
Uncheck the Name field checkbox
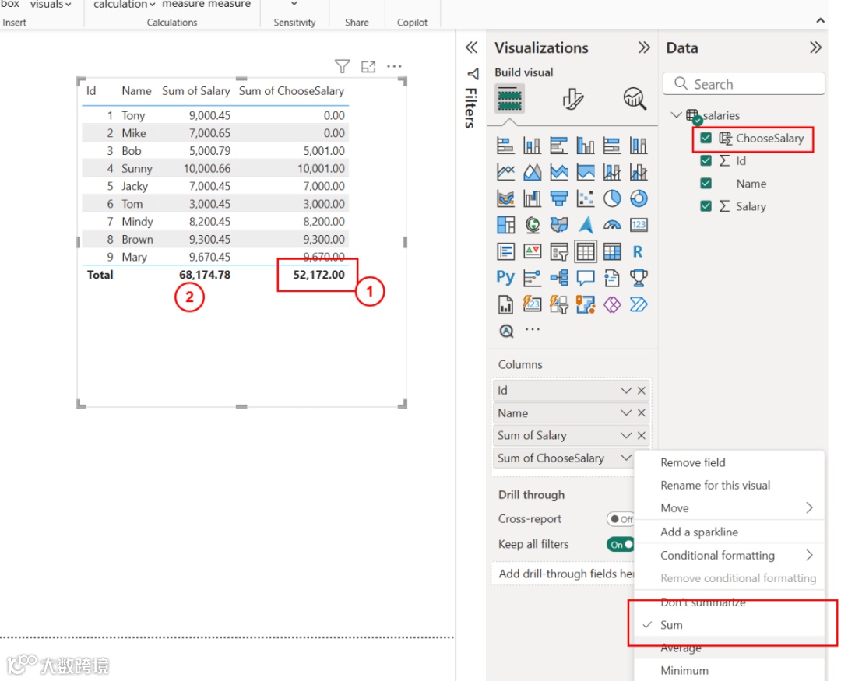(x=706, y=184)
